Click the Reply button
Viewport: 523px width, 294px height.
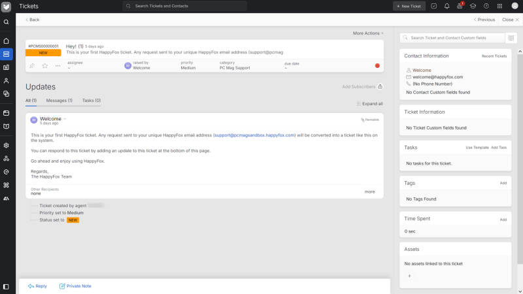click(37, 286)
